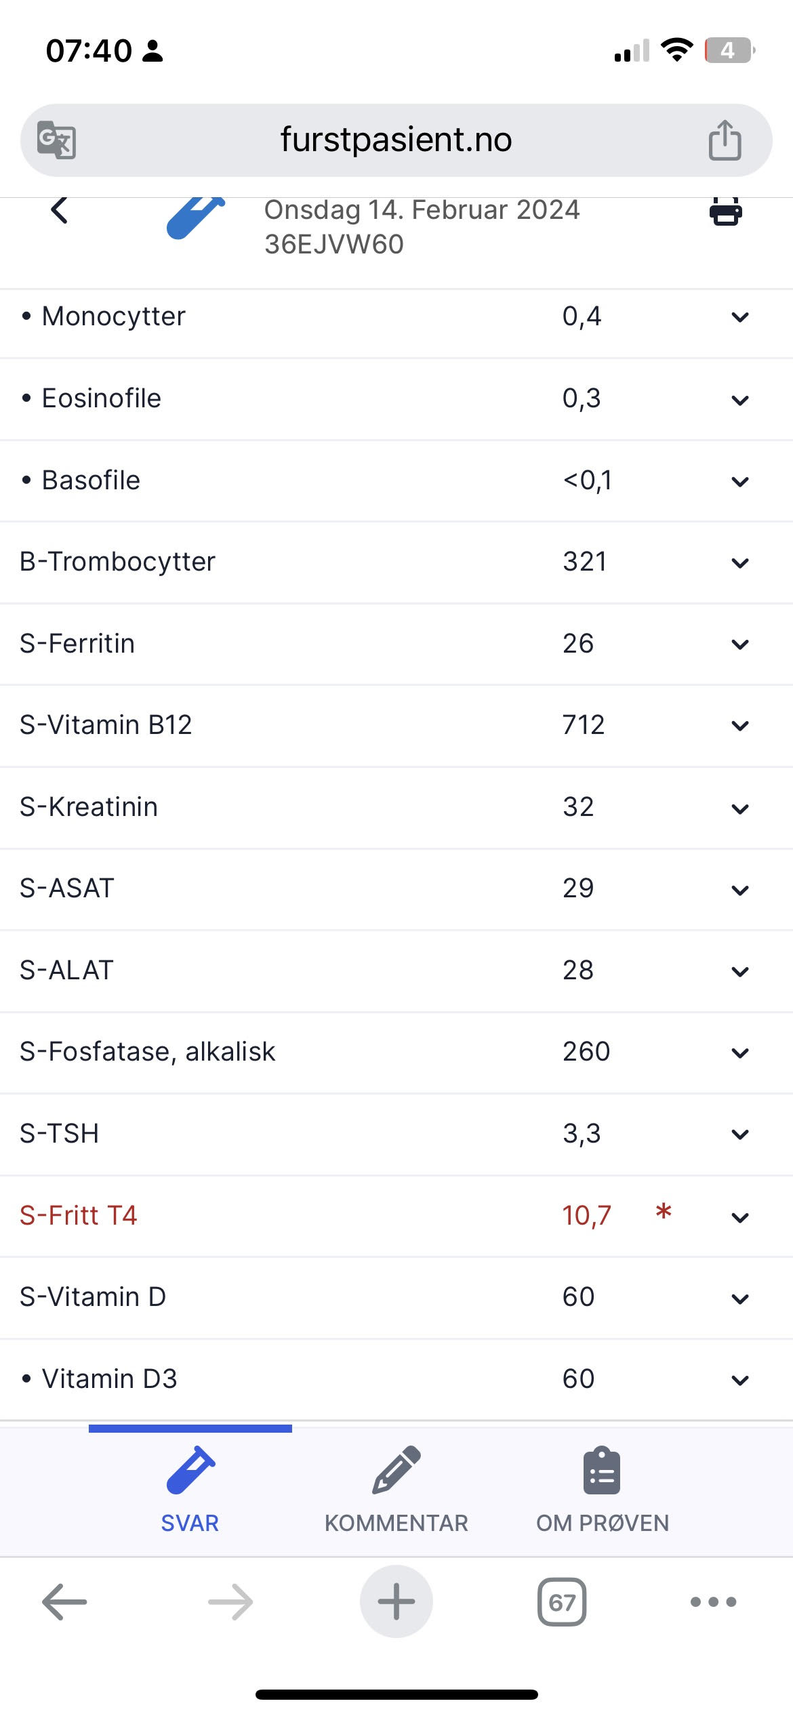The image size is (793, 1716).
Task: Switch to the OM PRØVEN tab
Action: point(602,1491)
